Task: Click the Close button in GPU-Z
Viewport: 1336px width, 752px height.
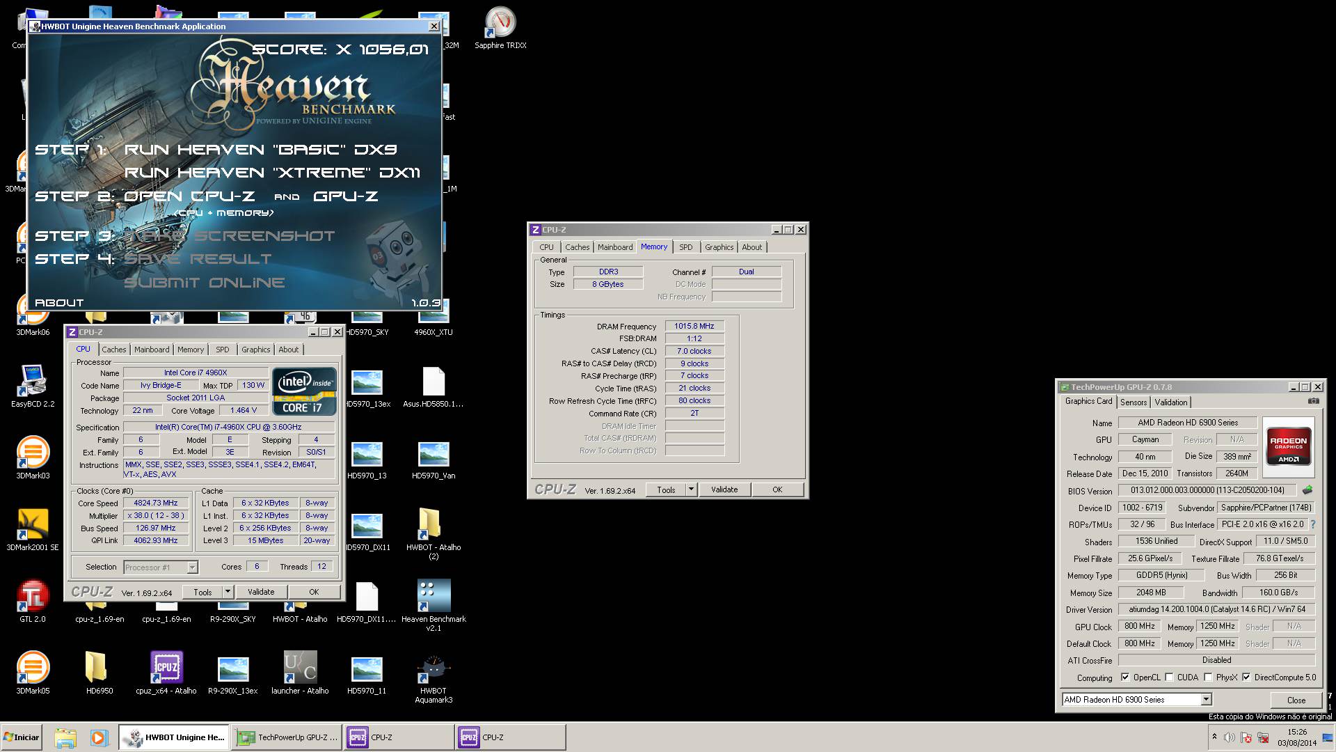Action: 1296,700
